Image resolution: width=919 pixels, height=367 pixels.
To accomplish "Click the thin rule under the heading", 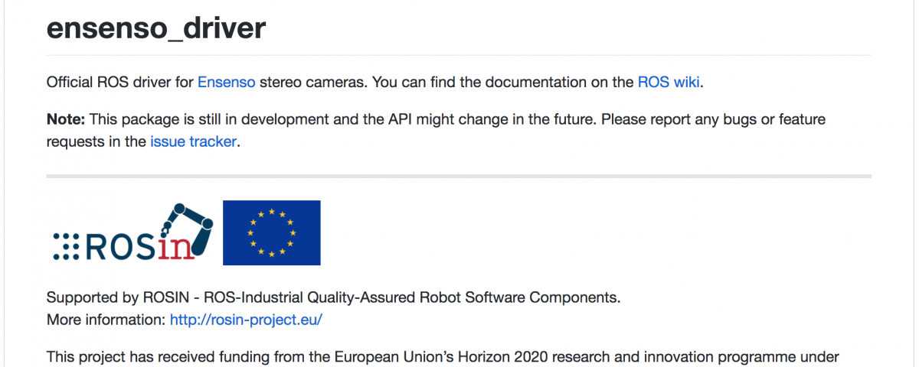I will [x=459, y=55].
